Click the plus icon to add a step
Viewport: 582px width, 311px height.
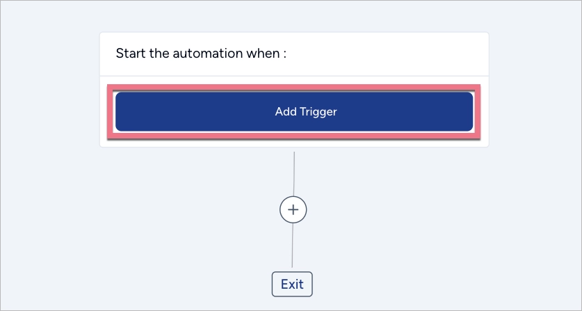[293, 209]
